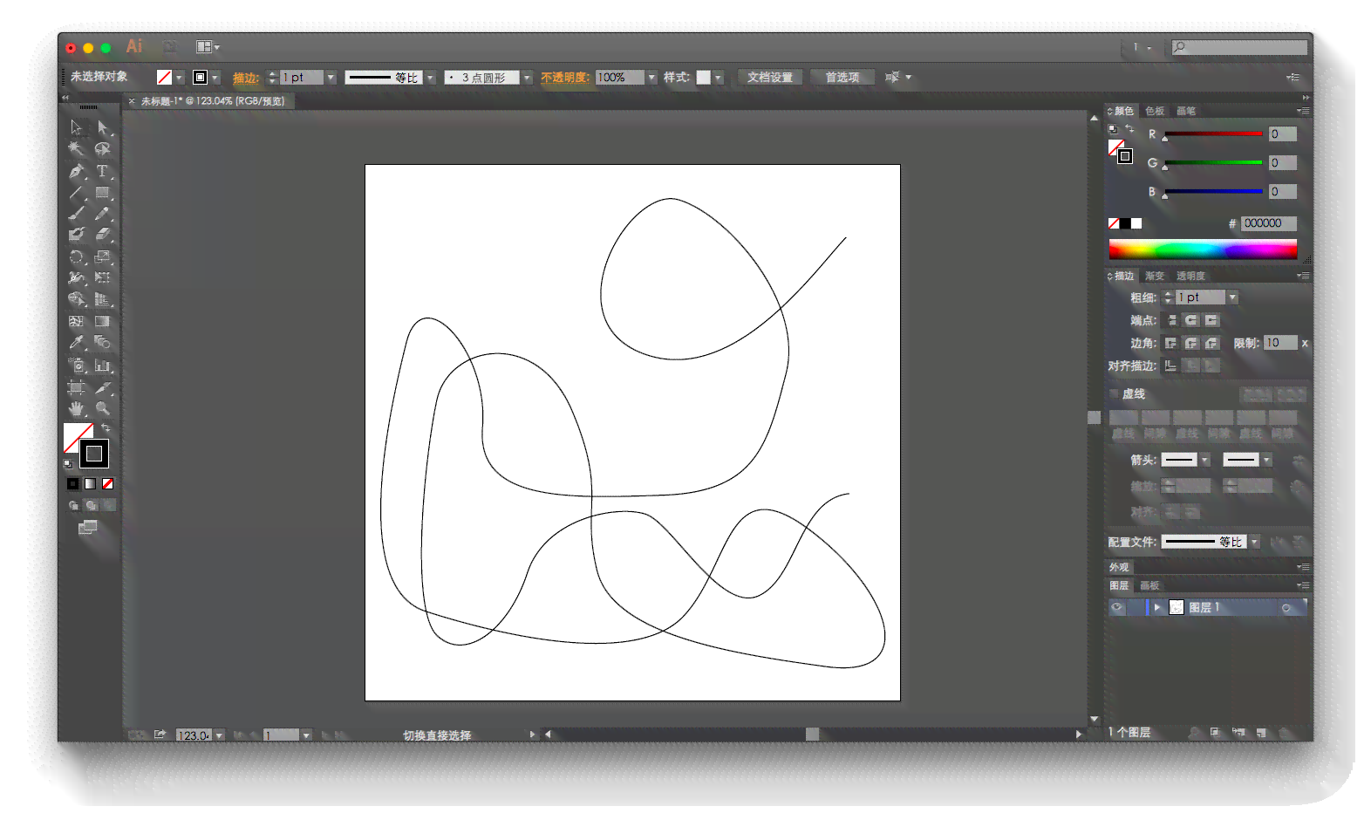This screenshot has width=1371, height=820.
Task: Switch to the 画板 artboards tab
Action: [1149, 585]
